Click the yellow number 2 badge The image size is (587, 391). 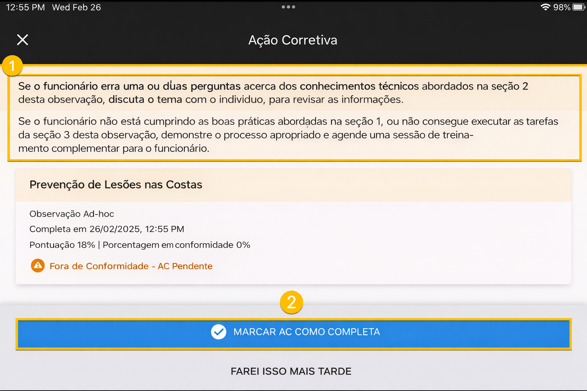(x=291, y=302)
